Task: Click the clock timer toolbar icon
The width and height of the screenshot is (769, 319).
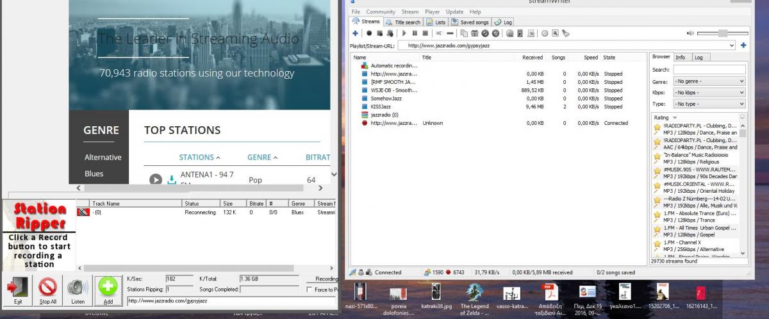Action: (545, 33)
